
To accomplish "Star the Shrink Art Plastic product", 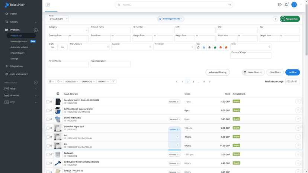I will 51,119.
